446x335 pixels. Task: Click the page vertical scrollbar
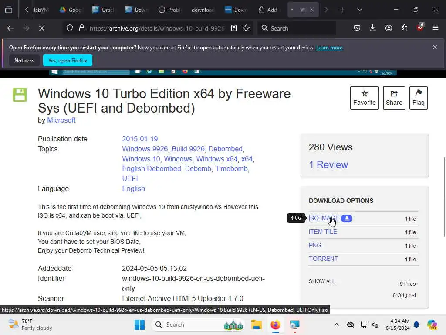click(444, 197)
